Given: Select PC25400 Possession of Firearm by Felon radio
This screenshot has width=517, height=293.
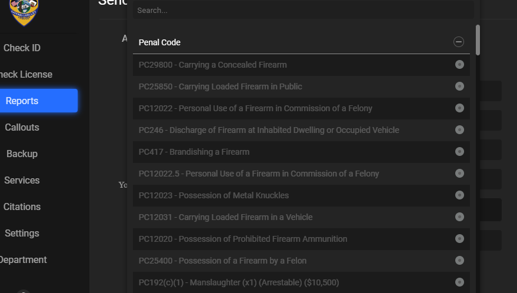Looking at the screenshot, I should click(x=459, y=261).
